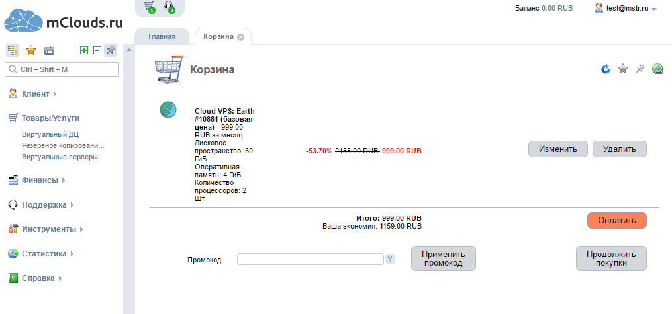Click the globe print icon in page header
The width and height of the screenshot is (672, 314).
click(657, 69)
